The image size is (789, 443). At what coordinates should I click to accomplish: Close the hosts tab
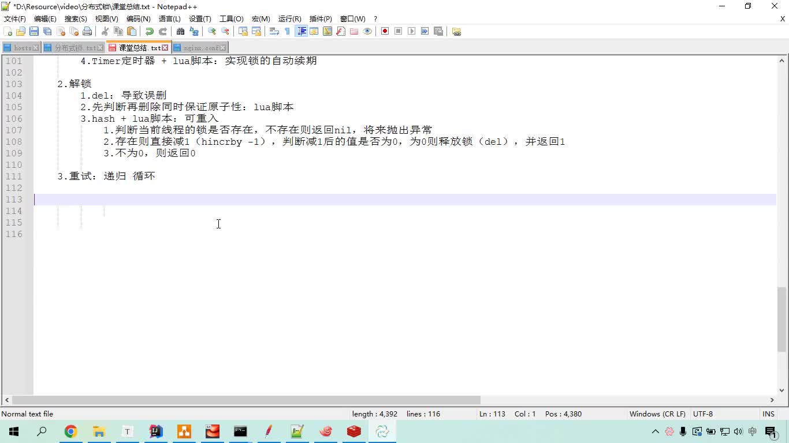point(36,48)
